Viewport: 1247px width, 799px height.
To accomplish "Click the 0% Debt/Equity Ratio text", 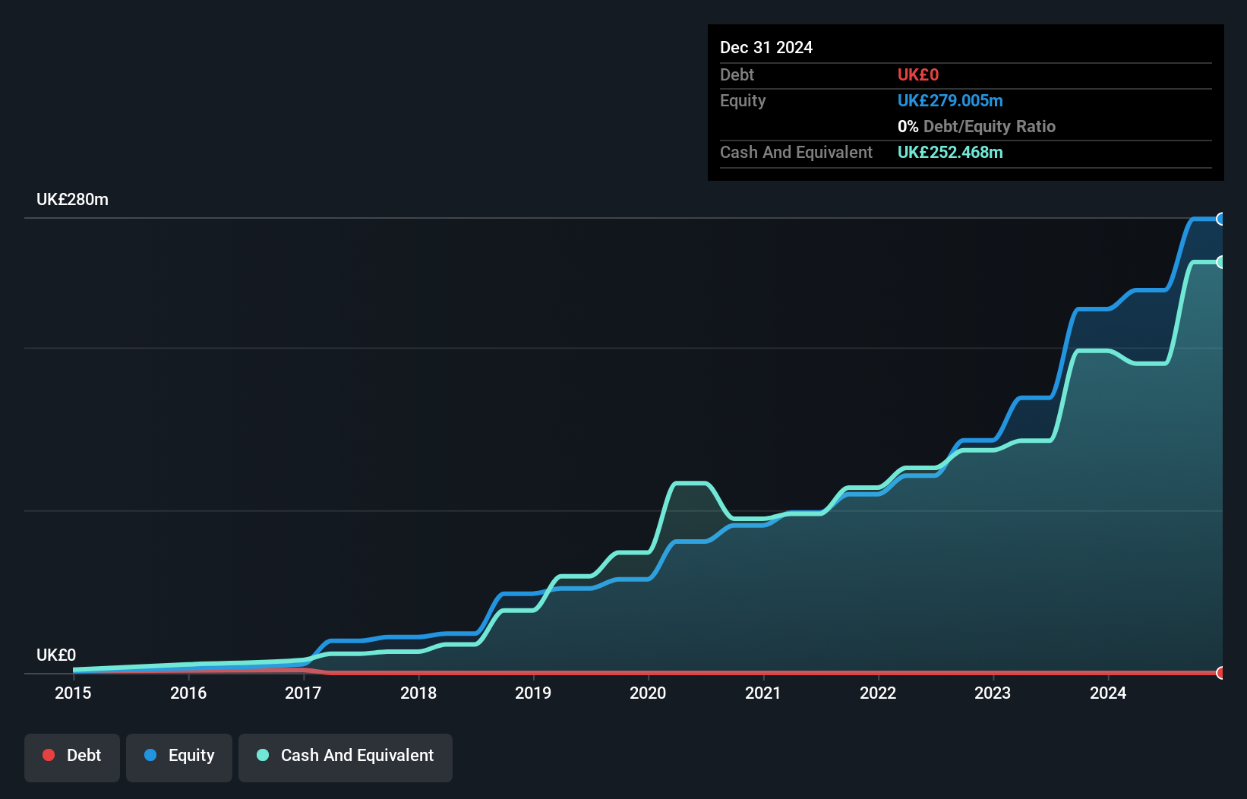I will 977,126.
